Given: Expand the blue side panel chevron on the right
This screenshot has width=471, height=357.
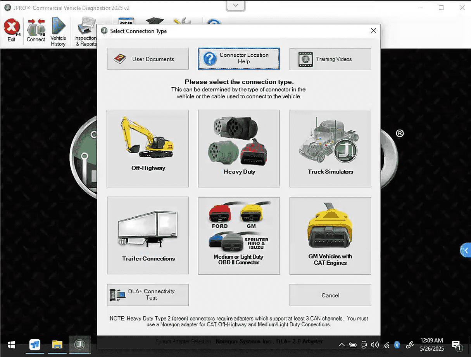Looking at the screenshot, I should tap(466, 250).
